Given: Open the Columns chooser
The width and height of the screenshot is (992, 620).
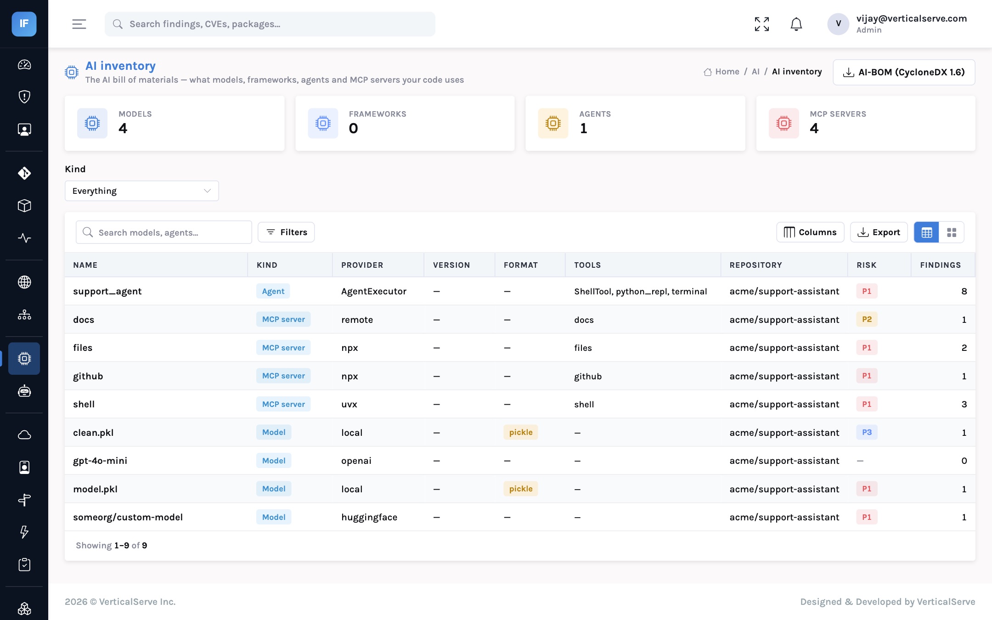Looking at the screenshot, I should point(810,232).
